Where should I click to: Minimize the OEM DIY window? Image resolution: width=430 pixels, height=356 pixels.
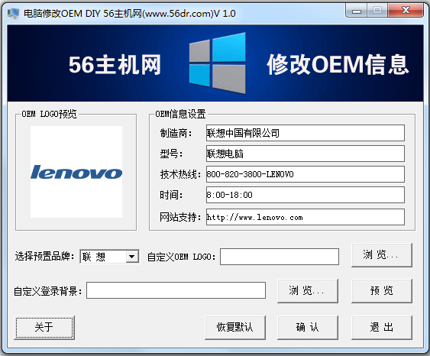[357, 11]
